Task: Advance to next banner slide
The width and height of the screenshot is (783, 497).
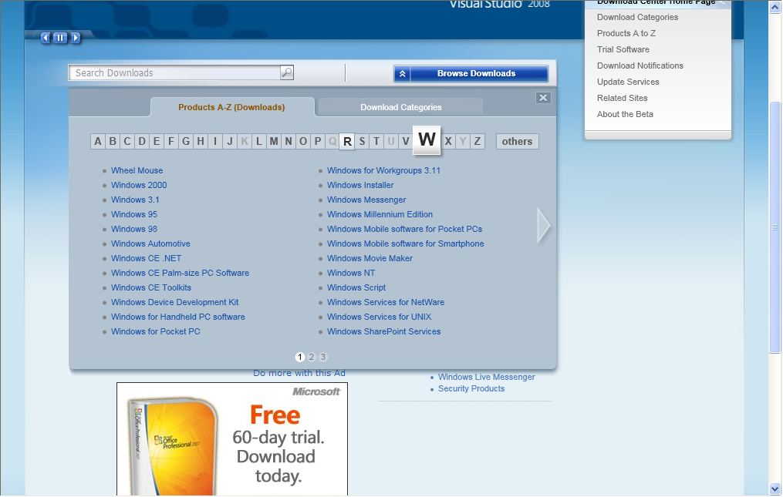Action: tap(75, 38)
